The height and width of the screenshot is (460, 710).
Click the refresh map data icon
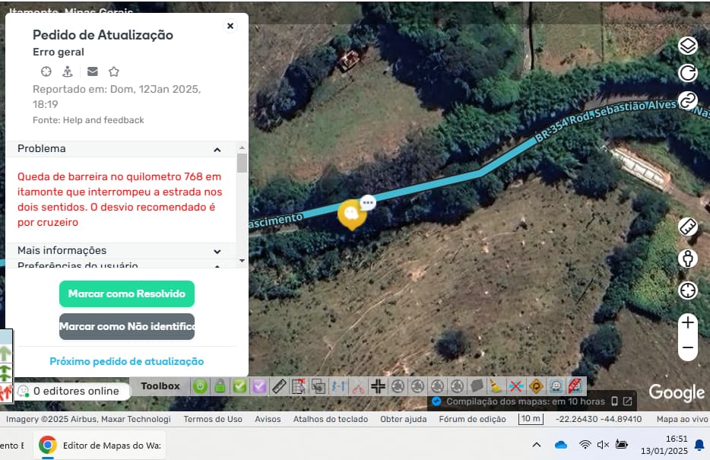687,73
